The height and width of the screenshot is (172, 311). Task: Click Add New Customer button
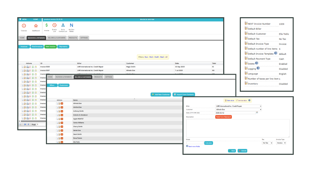pyautogui.click(x=161, y=95)
